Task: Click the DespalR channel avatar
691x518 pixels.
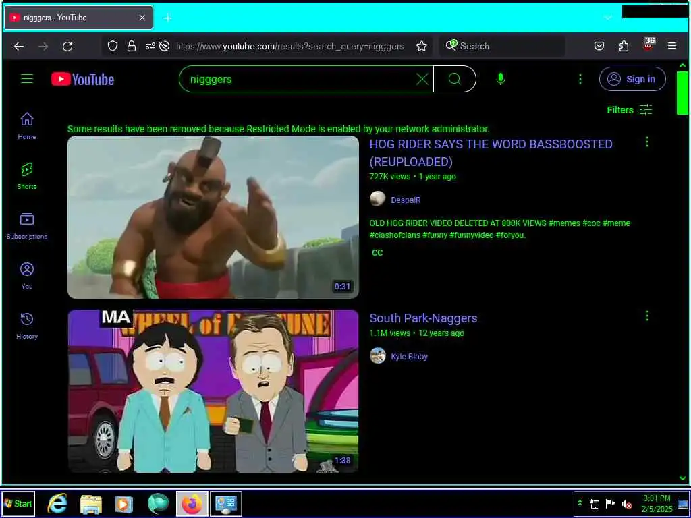Action: pyautogui.click(x=378, y=199)
